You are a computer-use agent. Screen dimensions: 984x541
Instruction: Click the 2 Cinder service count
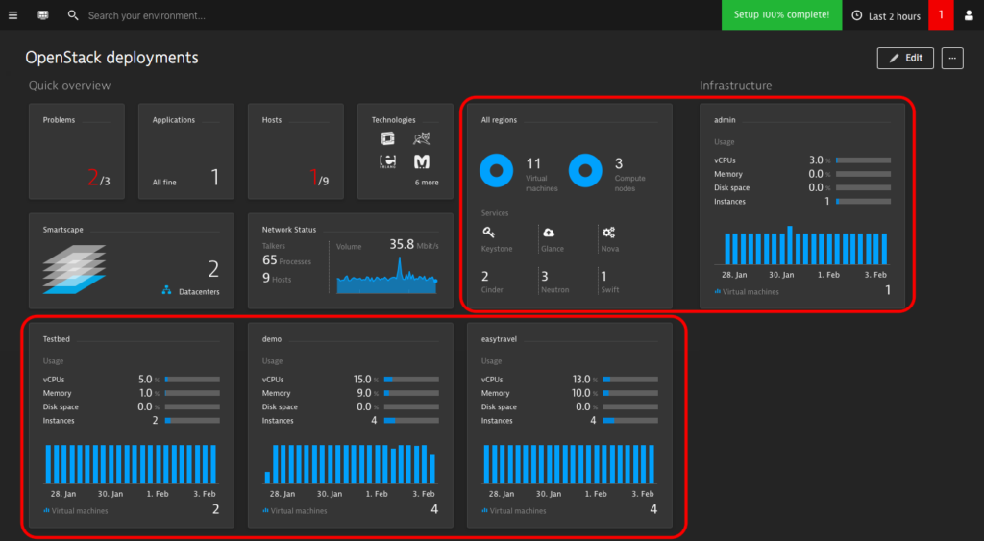pos(493,282)
